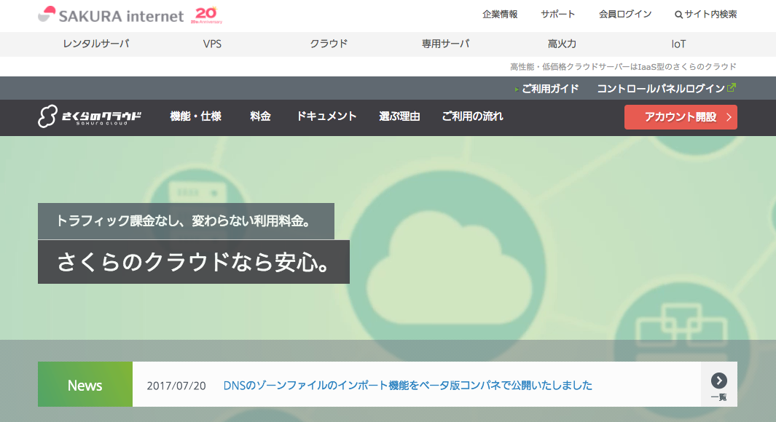Select the レンタルサーバ tab
The width and height of the screenshot is (776, 422).
96,44
